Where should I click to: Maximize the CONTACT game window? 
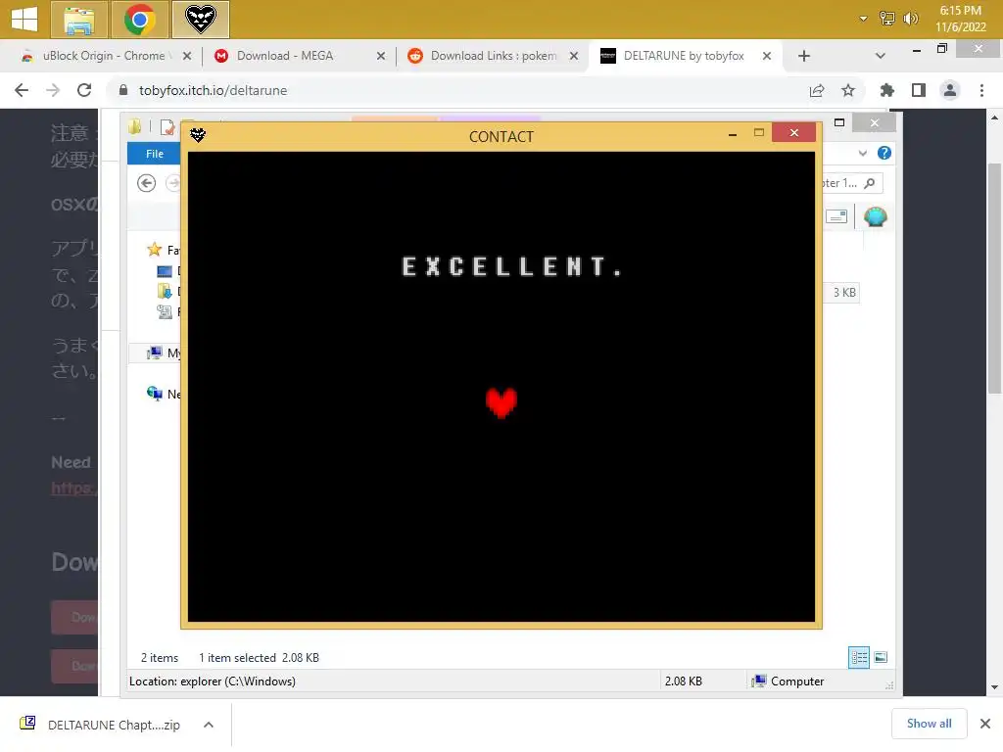[x=759, y=133]
